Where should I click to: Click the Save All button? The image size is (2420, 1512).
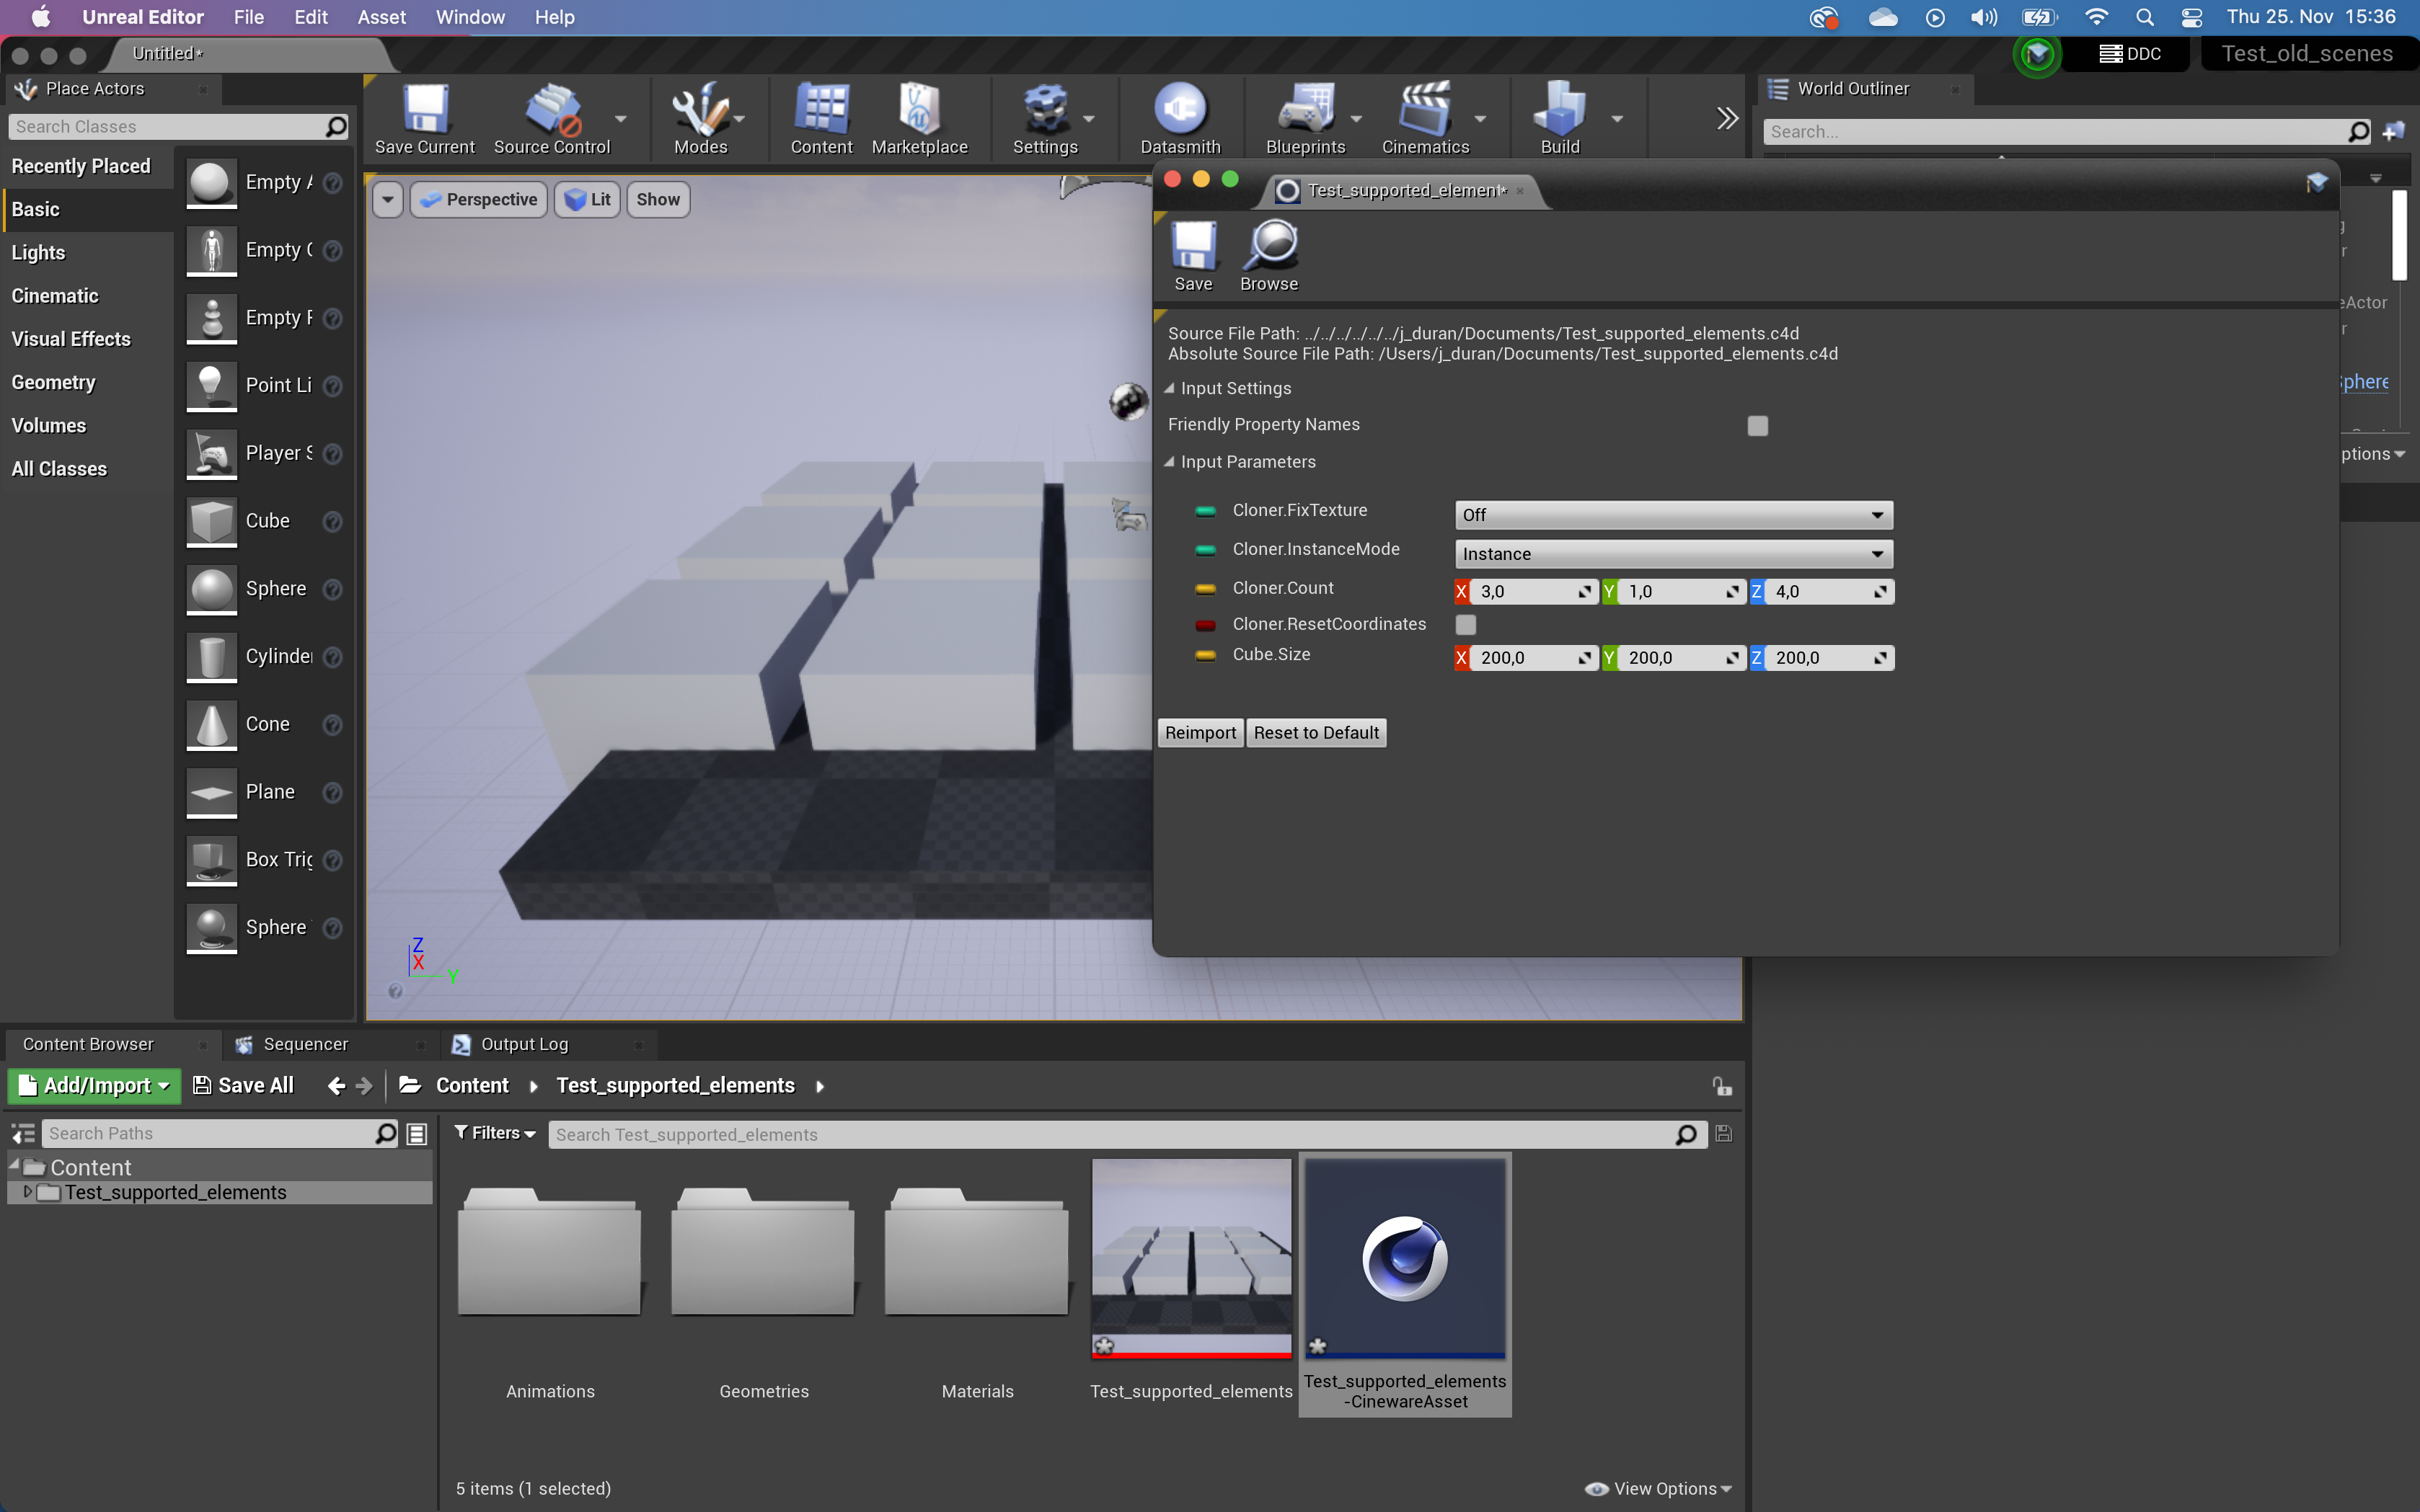click(x=243, y=1086)
